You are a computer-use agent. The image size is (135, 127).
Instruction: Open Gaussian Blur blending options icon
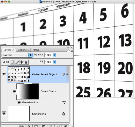point(64,102)
